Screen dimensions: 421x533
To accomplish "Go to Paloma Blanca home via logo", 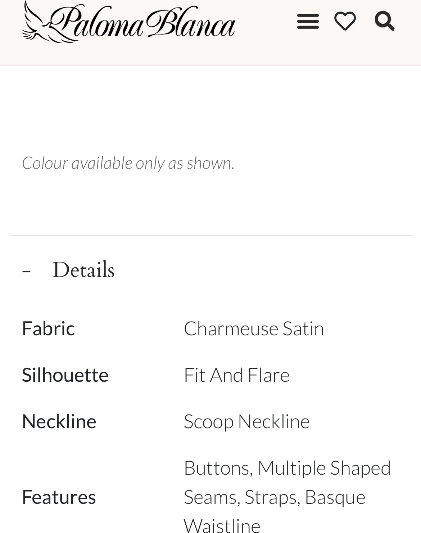I will [x=128, y=22].
